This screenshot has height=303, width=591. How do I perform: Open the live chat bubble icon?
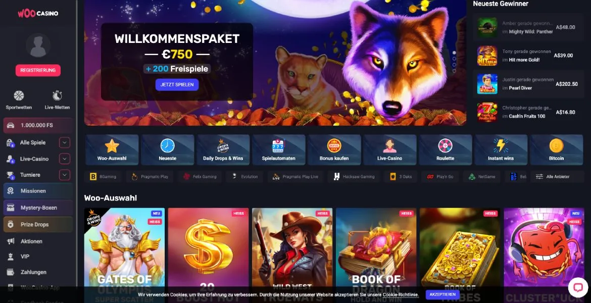tap(578, 287)
